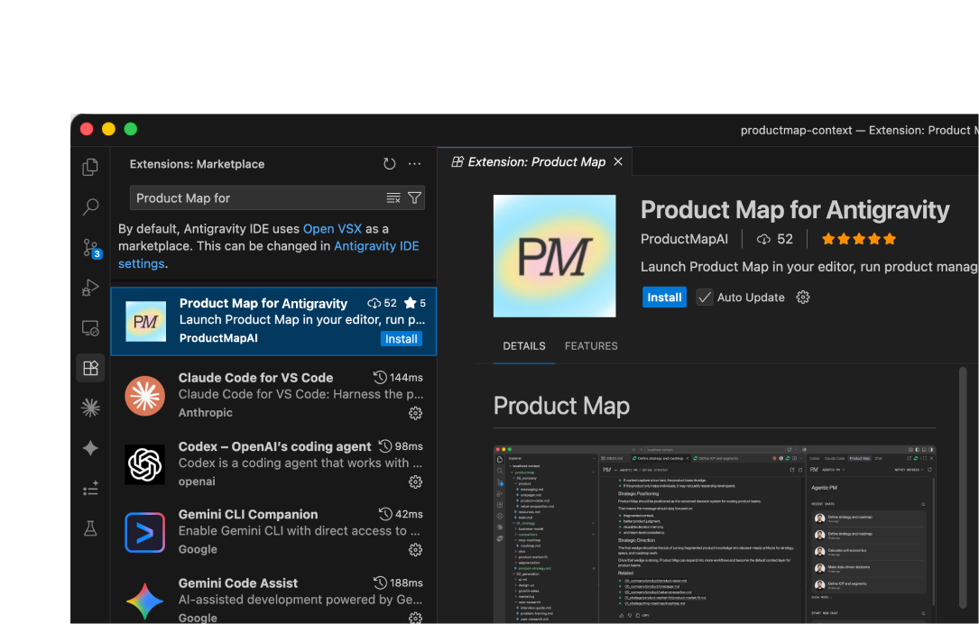Screen dimensions: 979x624
Task: Select the Gemini CLI Companion extension
Action: [273, 532]
